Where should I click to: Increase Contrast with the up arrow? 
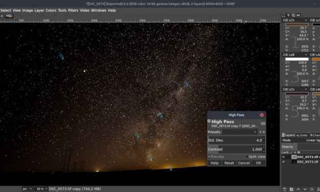[264, 148]
